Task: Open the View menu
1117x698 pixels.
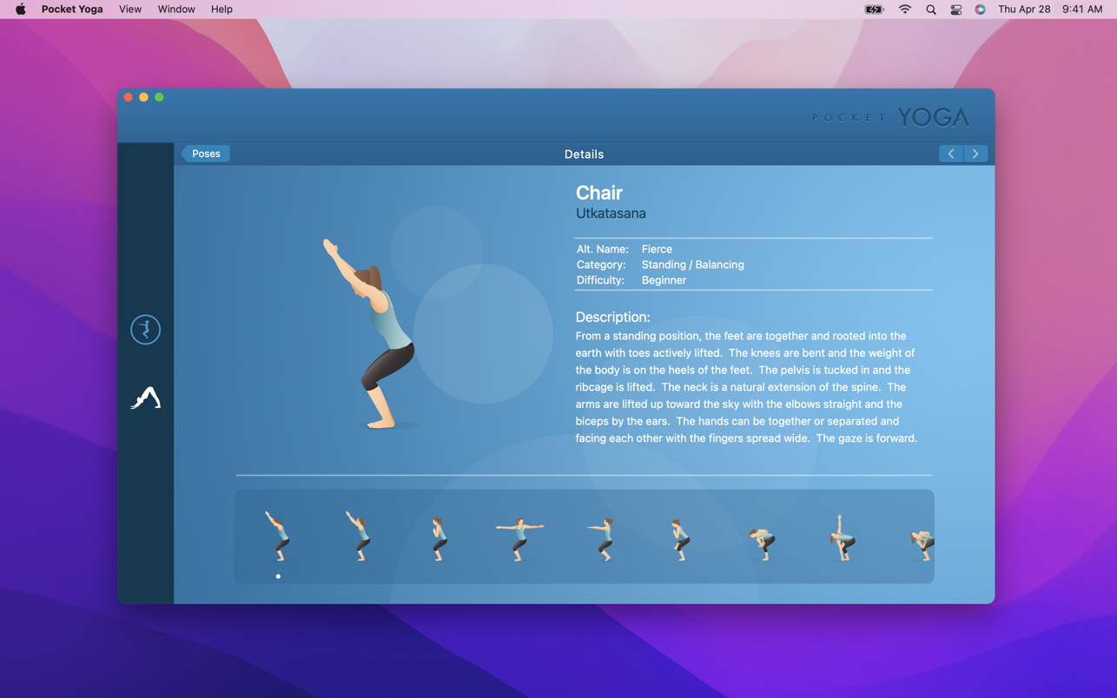Action: pyautogui.click(x=130, y=10)
